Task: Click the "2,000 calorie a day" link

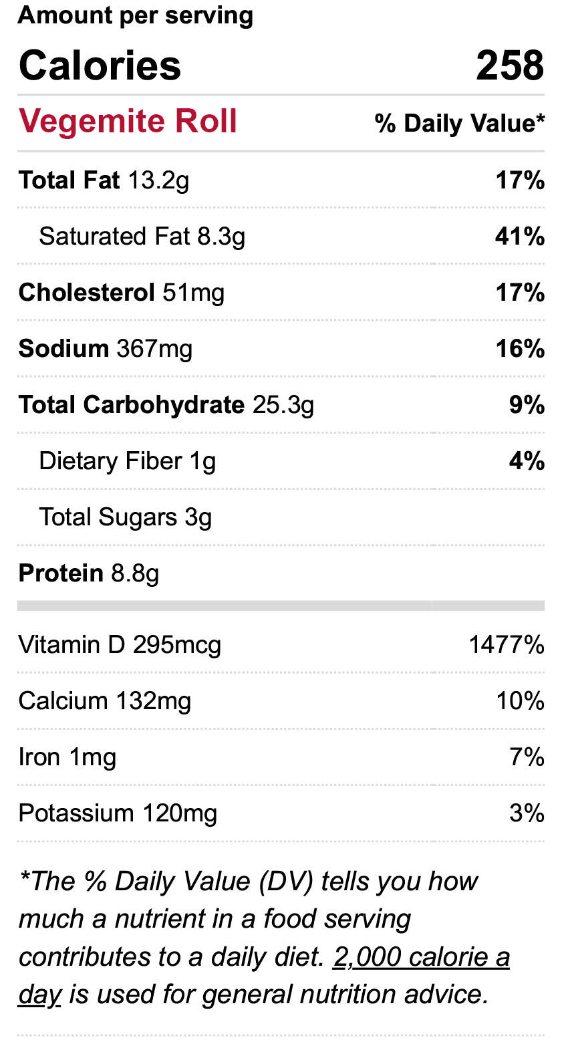Action: click(x=421, y=957)
